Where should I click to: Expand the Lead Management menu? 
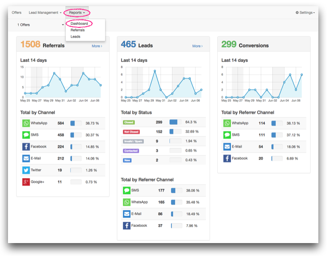click(x=45, y=13)
